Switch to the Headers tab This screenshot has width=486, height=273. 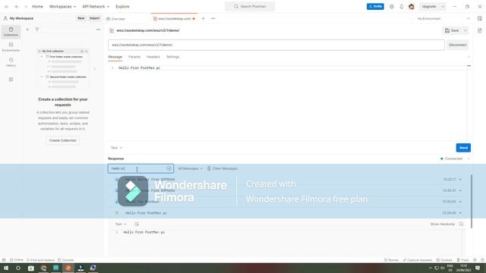tap(153, 57)
